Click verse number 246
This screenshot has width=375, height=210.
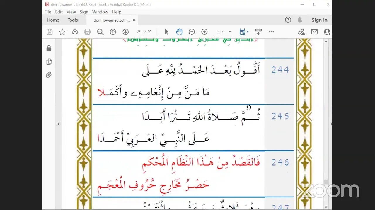[280, 162]
